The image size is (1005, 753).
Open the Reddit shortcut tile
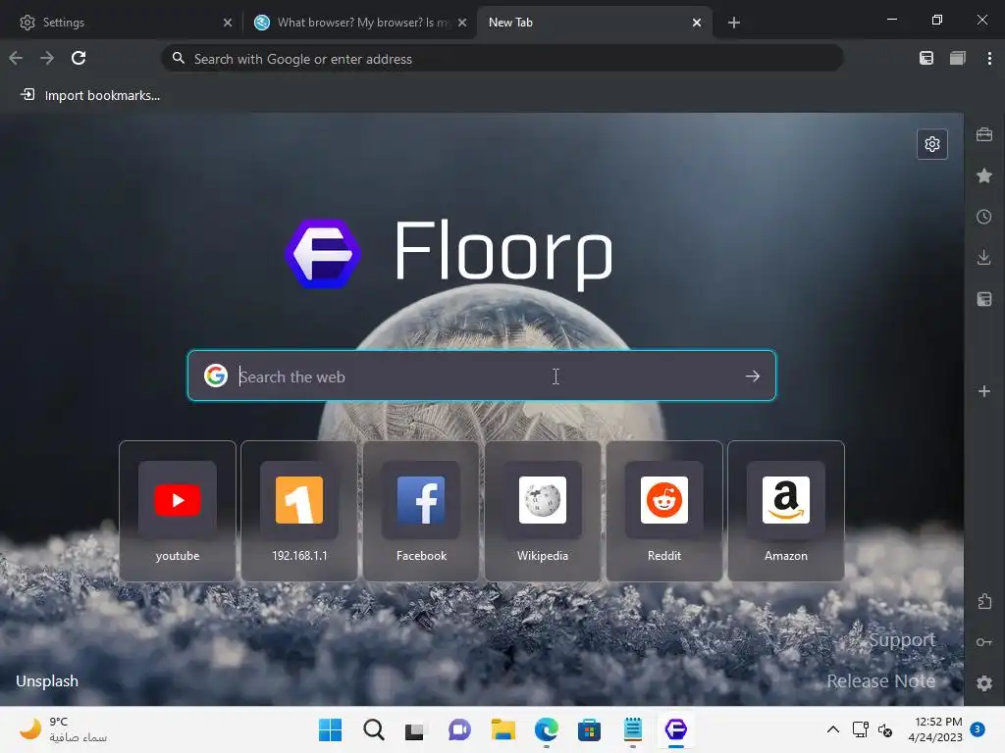(664, 511)
